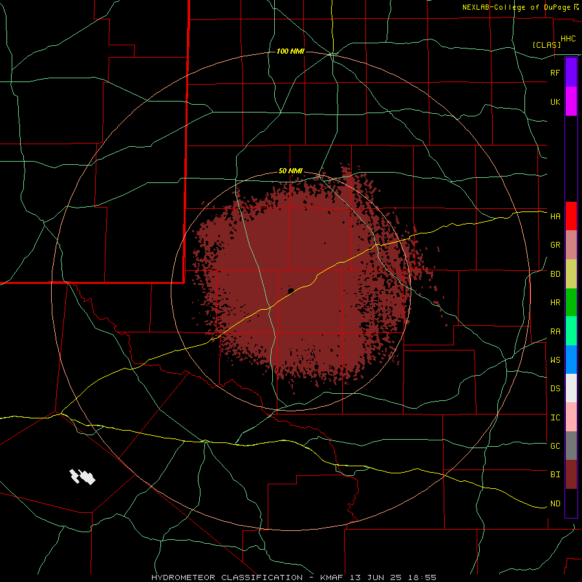Click the 100 NMI range ring label
Screen dimensions: 582x582
tap(290, 51)
